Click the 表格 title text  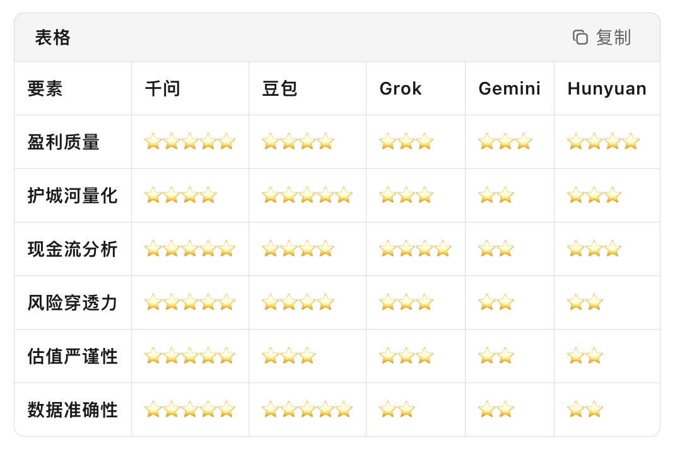(53, 38)
